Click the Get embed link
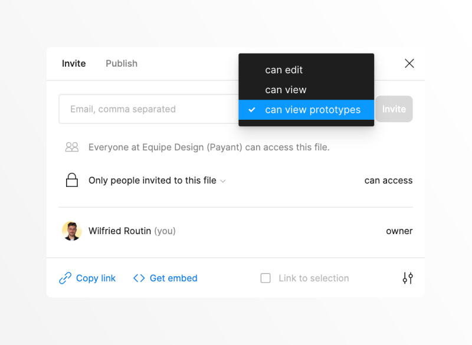The height and width of the screenshot is (345, 472). 173,278
